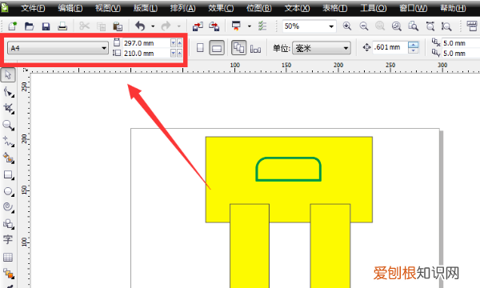
Task: Toggle apply layout to current page only
Action: tap(256, 48)
